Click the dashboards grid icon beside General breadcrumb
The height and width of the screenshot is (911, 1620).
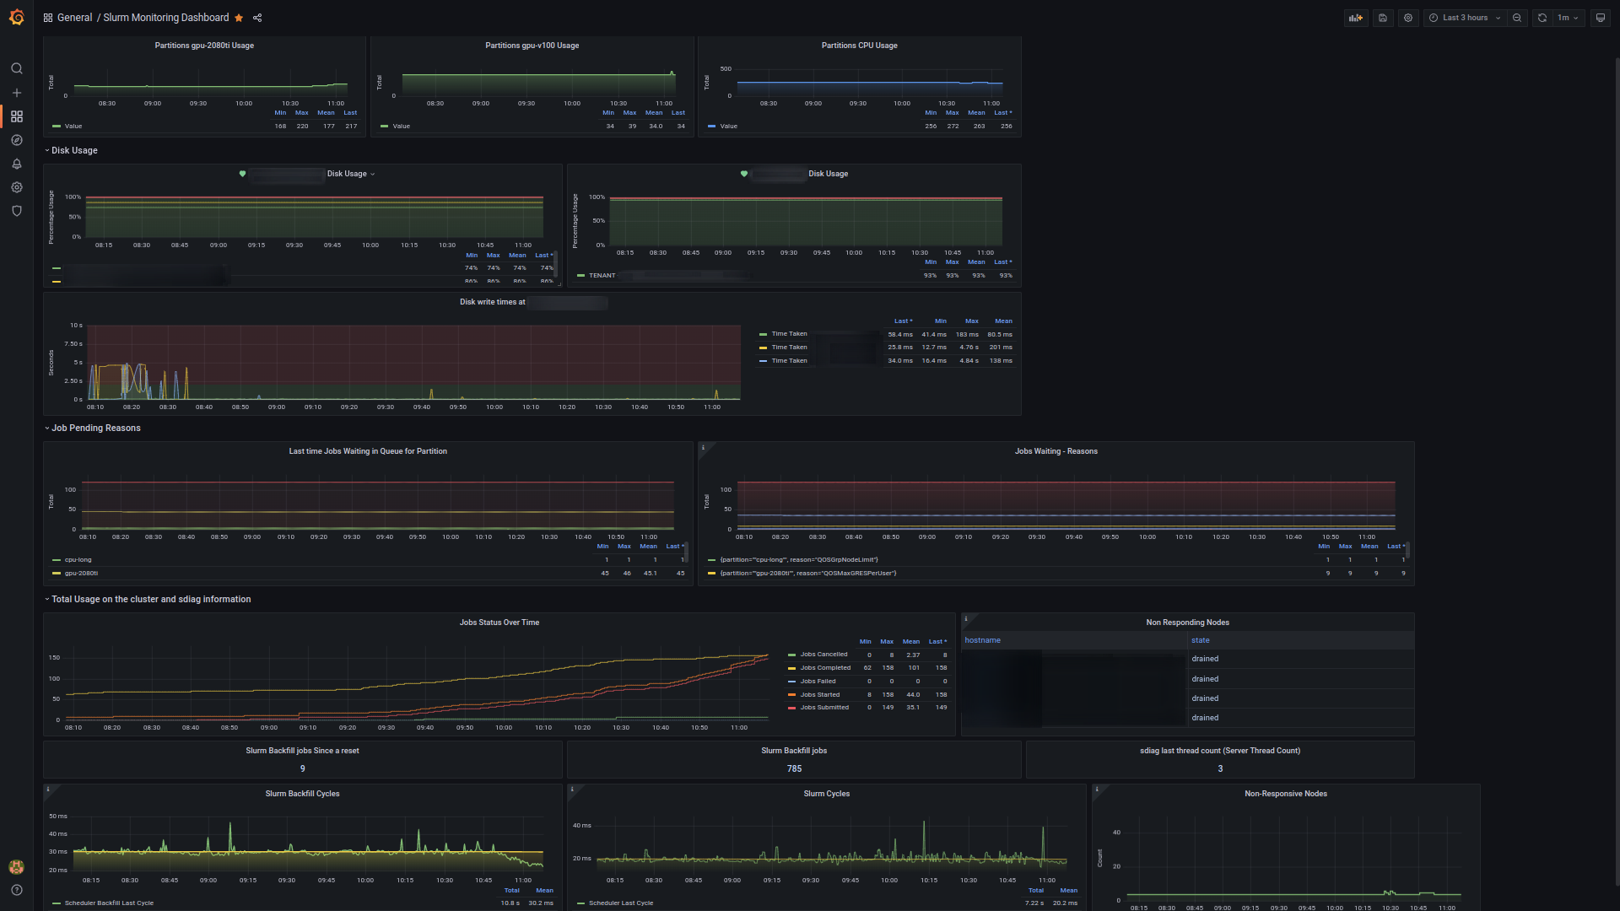48,18
